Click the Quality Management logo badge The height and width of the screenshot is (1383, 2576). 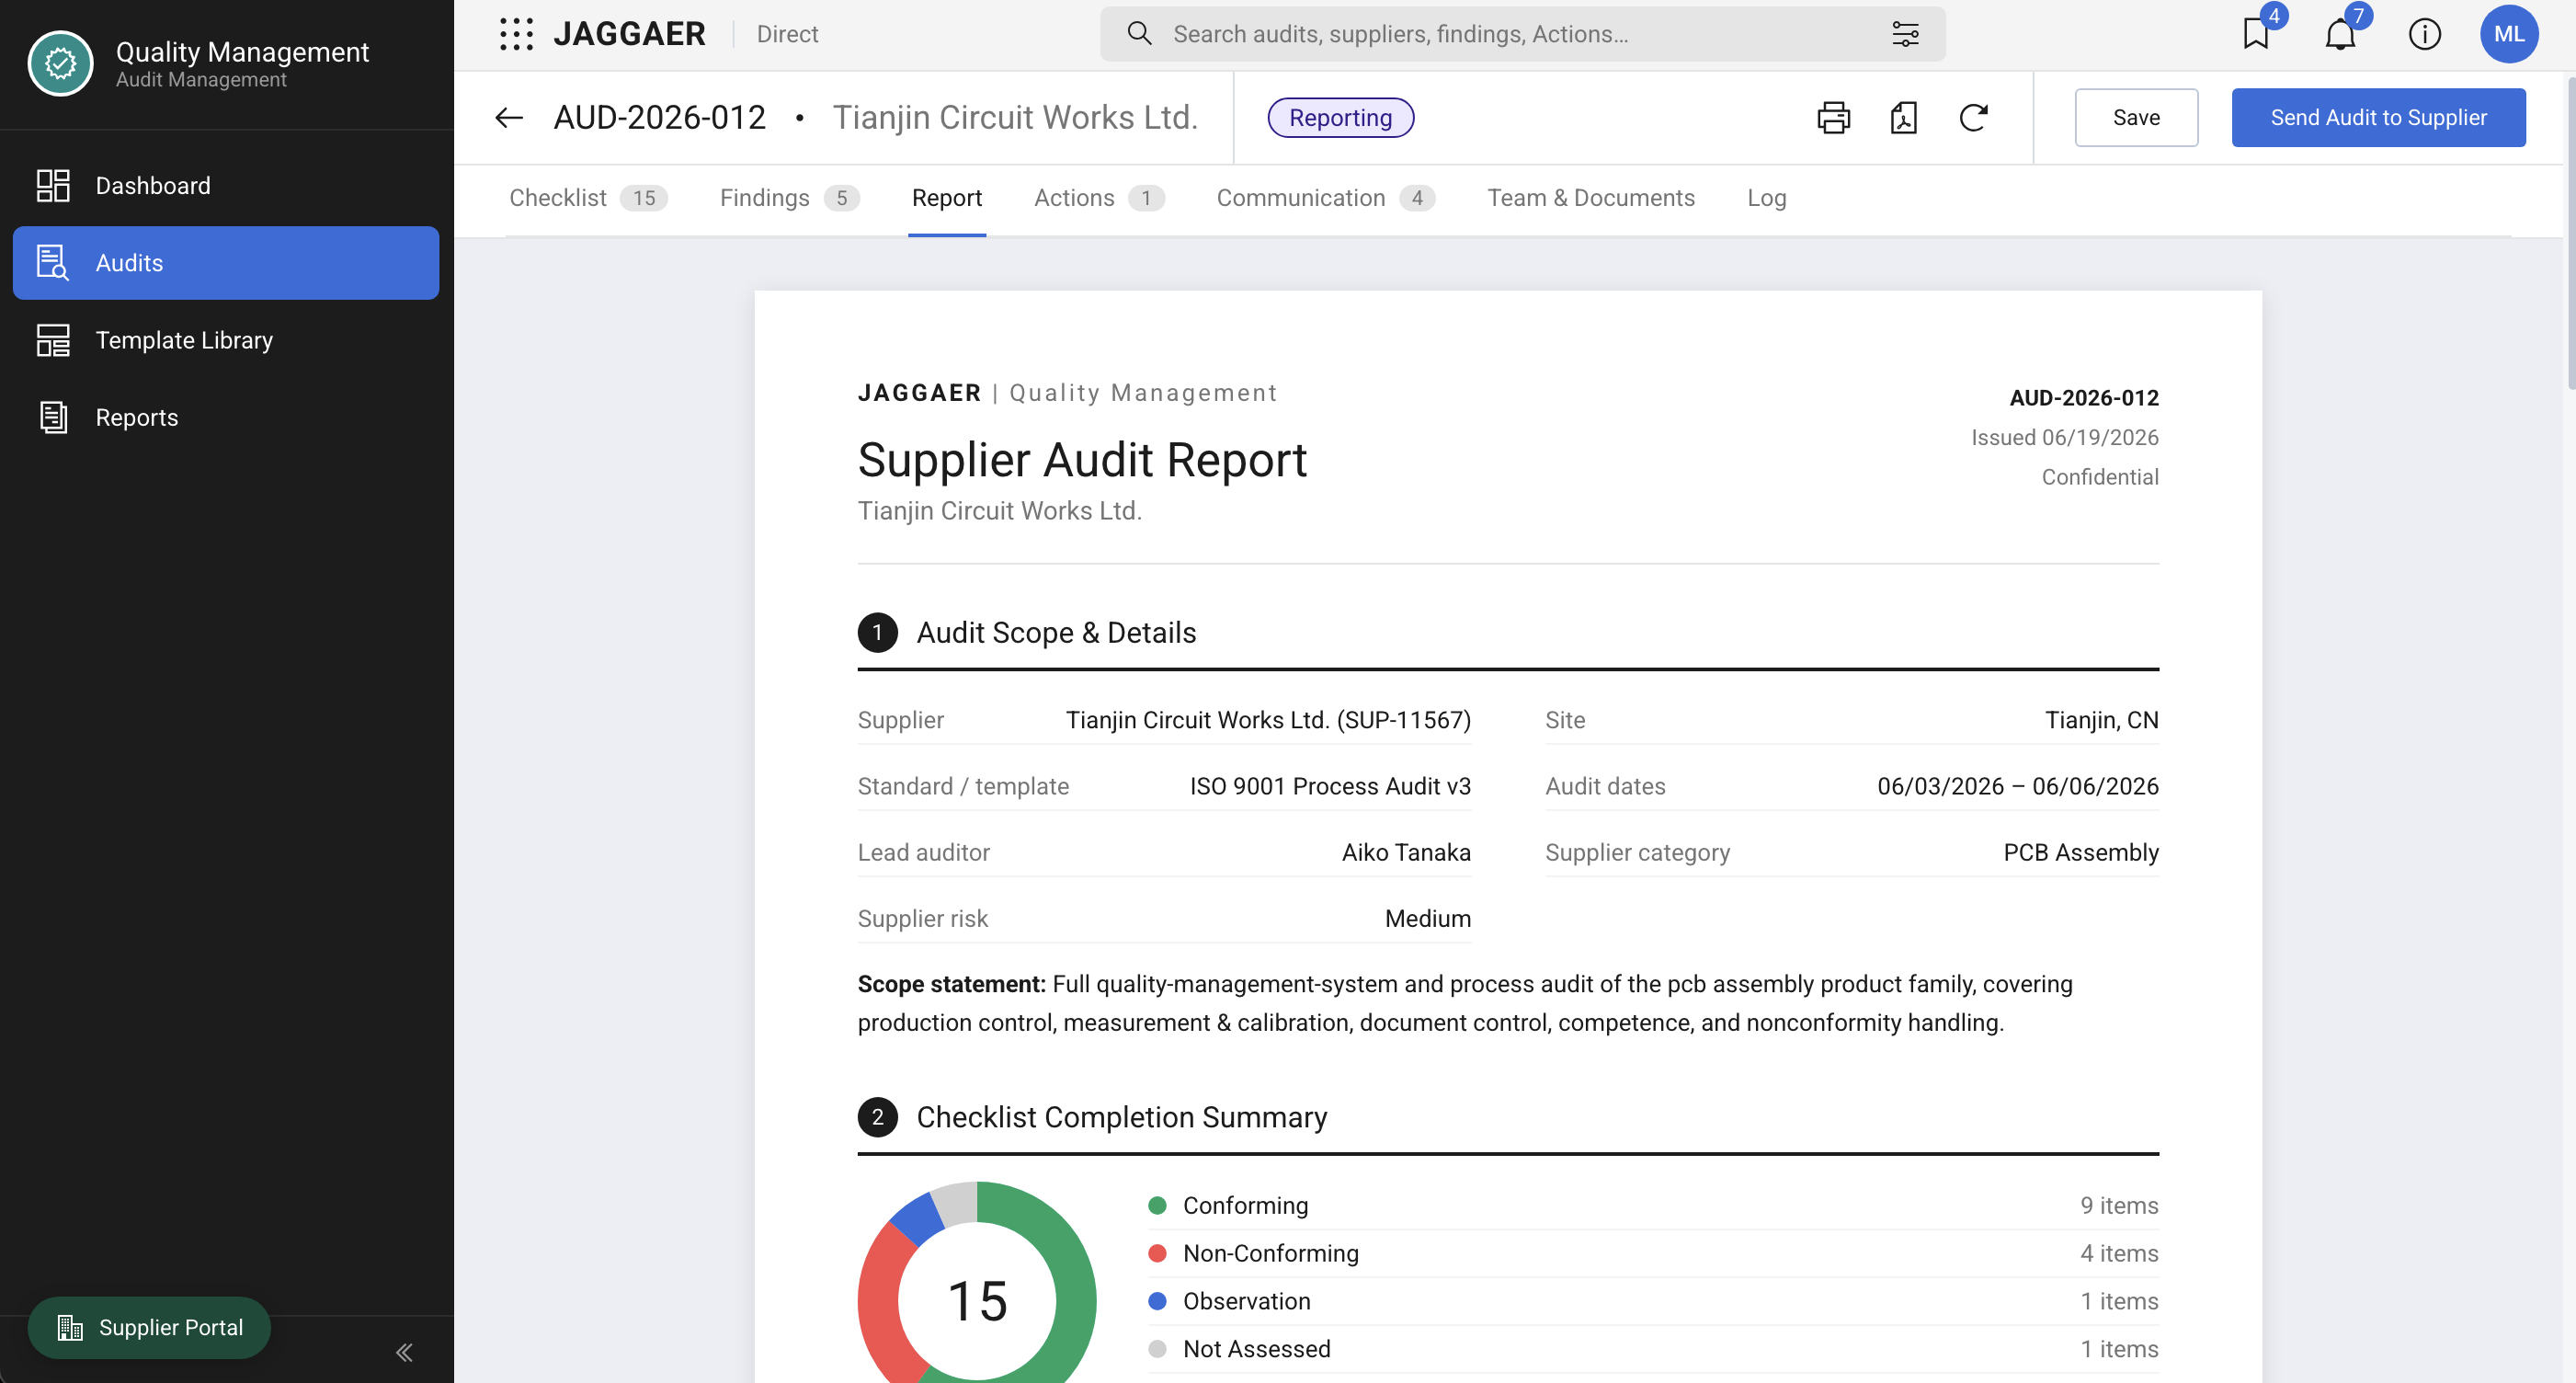coord(60,63)
